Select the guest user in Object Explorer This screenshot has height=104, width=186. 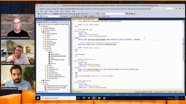point(52,58)
